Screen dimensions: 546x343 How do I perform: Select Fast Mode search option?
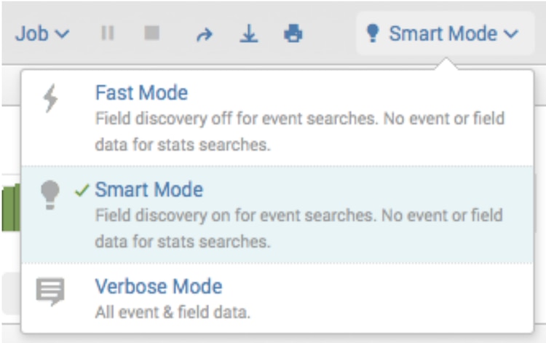pyautogui.click(x=141, y=93)
